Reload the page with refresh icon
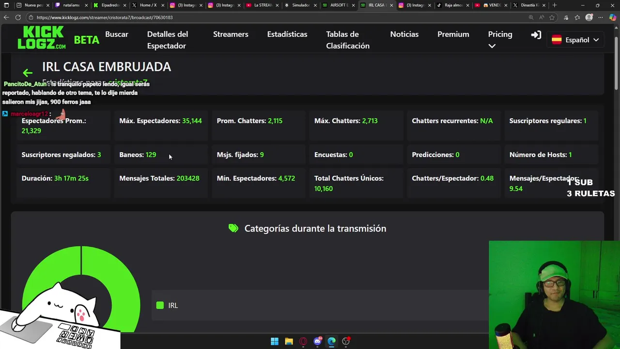 pyautogui.click(x=18, y=17)
